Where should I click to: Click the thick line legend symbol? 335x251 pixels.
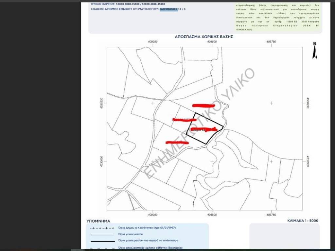pos(102,241)
